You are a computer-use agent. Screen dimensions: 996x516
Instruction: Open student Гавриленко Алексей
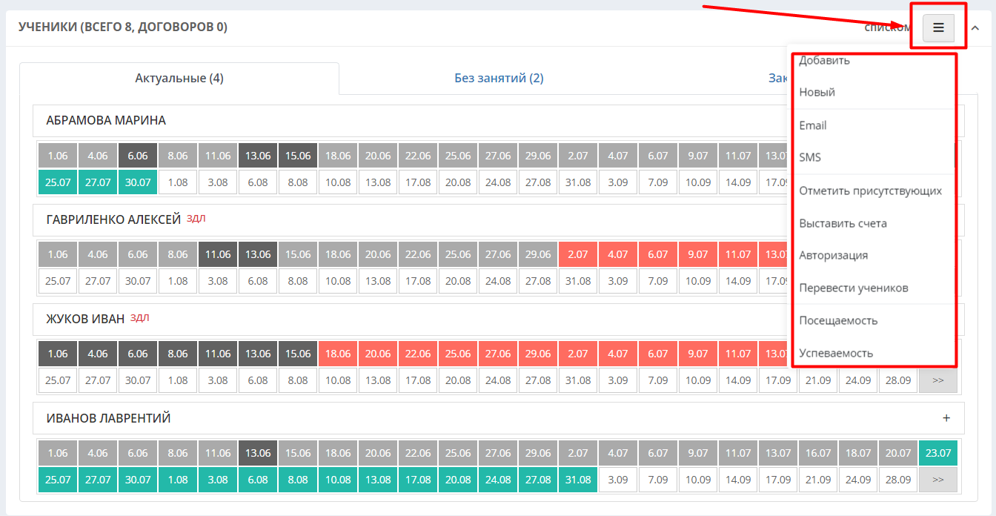[x=113, y=219]
